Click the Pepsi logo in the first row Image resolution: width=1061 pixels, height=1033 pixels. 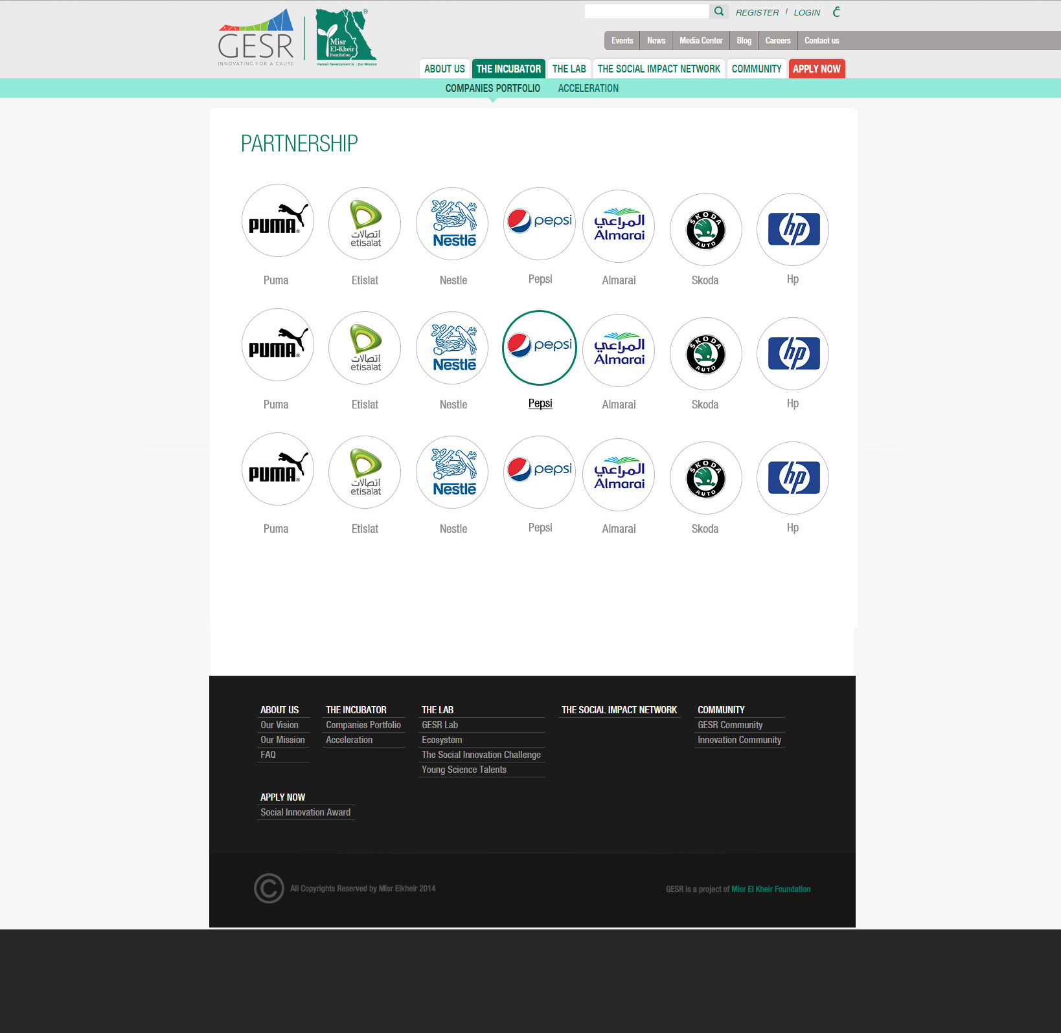click(540, 223)
